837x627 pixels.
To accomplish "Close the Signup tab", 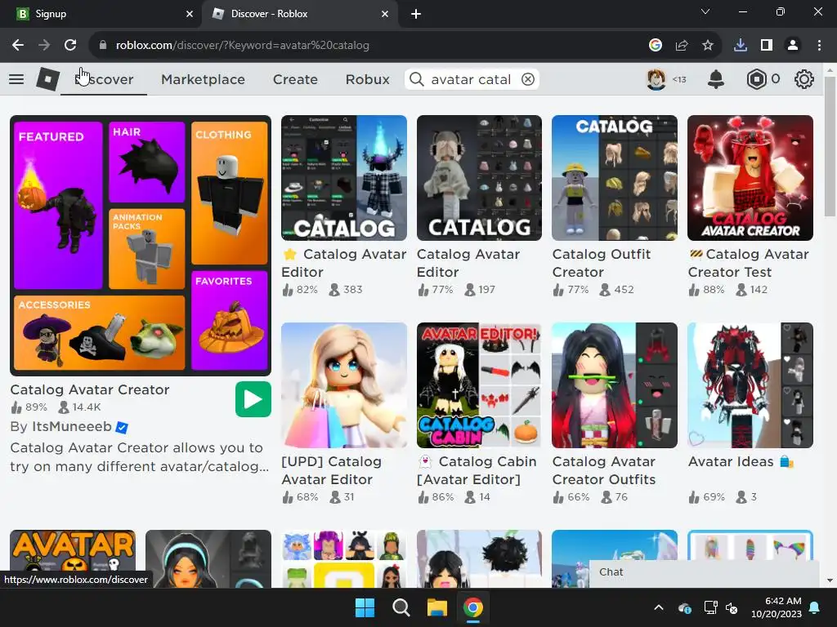I will click(190, 14).
